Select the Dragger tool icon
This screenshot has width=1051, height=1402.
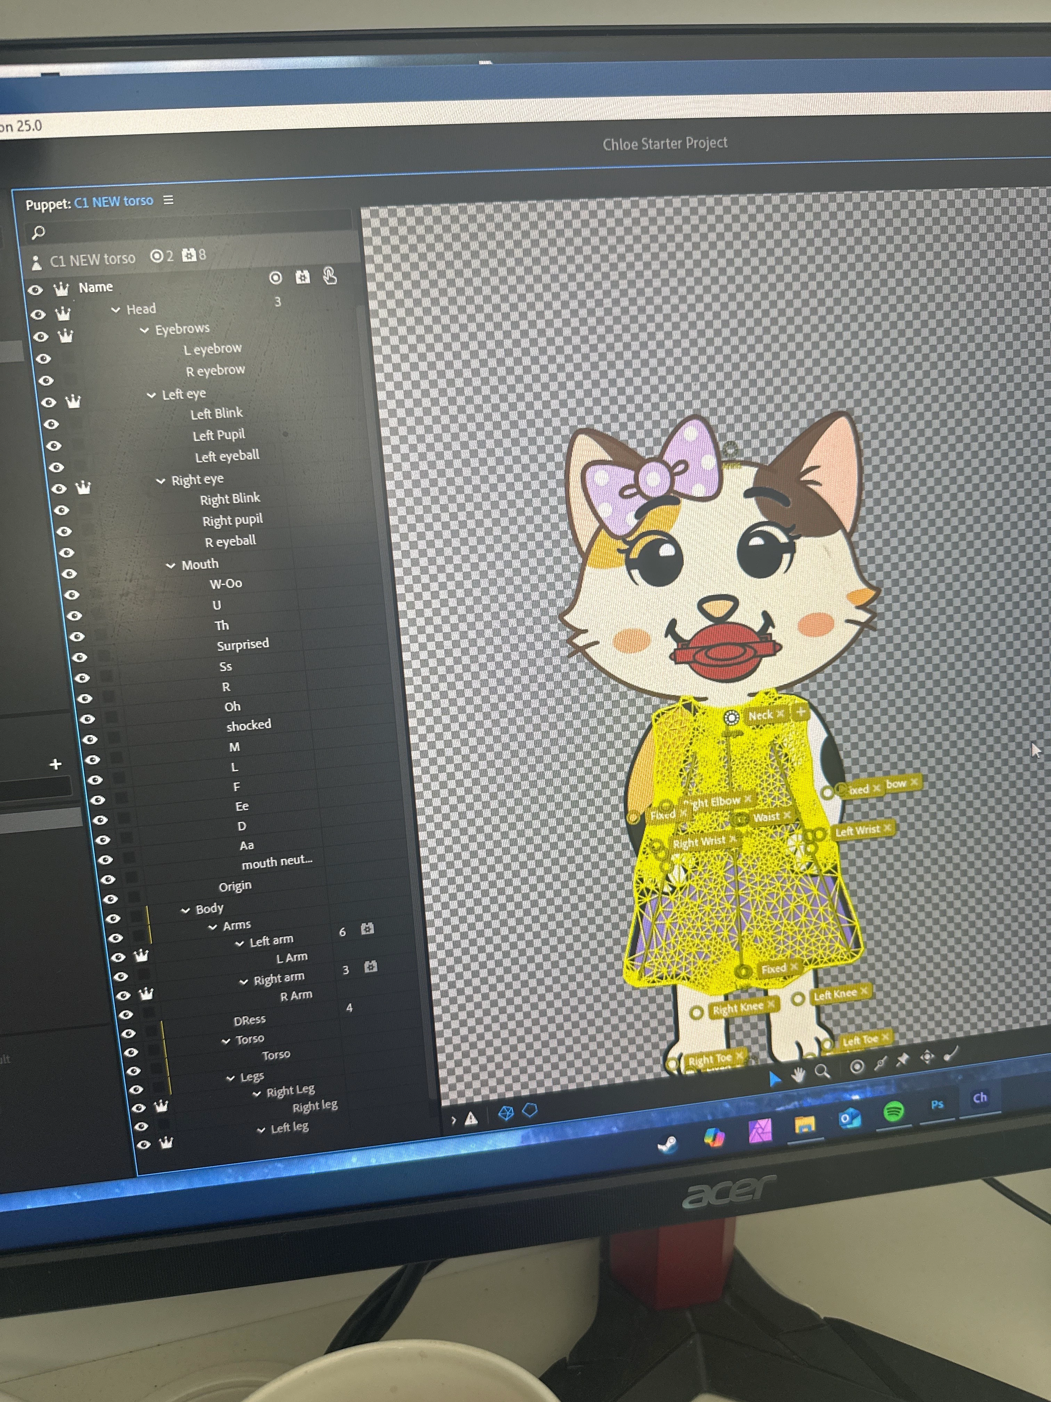click(x=927, y=1056)
